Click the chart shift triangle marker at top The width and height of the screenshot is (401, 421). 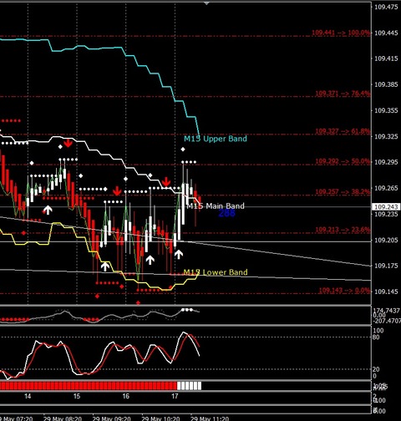(x=206, y=3)
